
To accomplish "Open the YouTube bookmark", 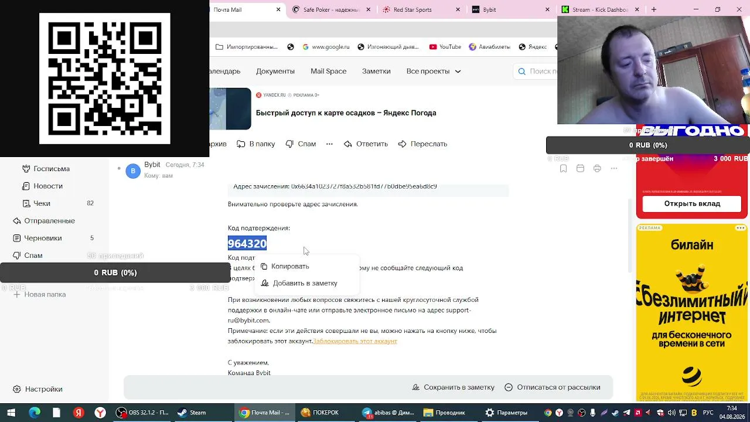I will (x=445, y=47).
